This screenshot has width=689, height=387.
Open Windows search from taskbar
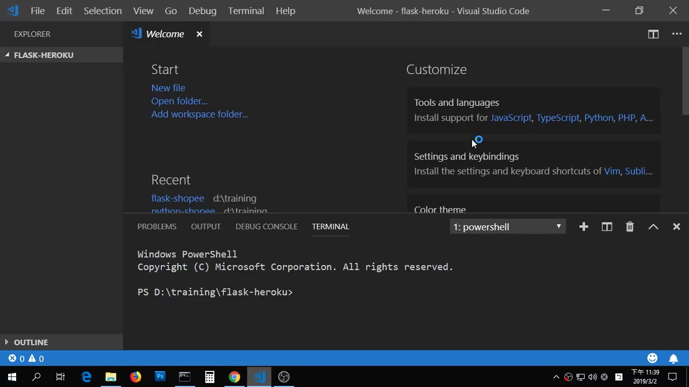pyautogui.click(x=37, y=377)
